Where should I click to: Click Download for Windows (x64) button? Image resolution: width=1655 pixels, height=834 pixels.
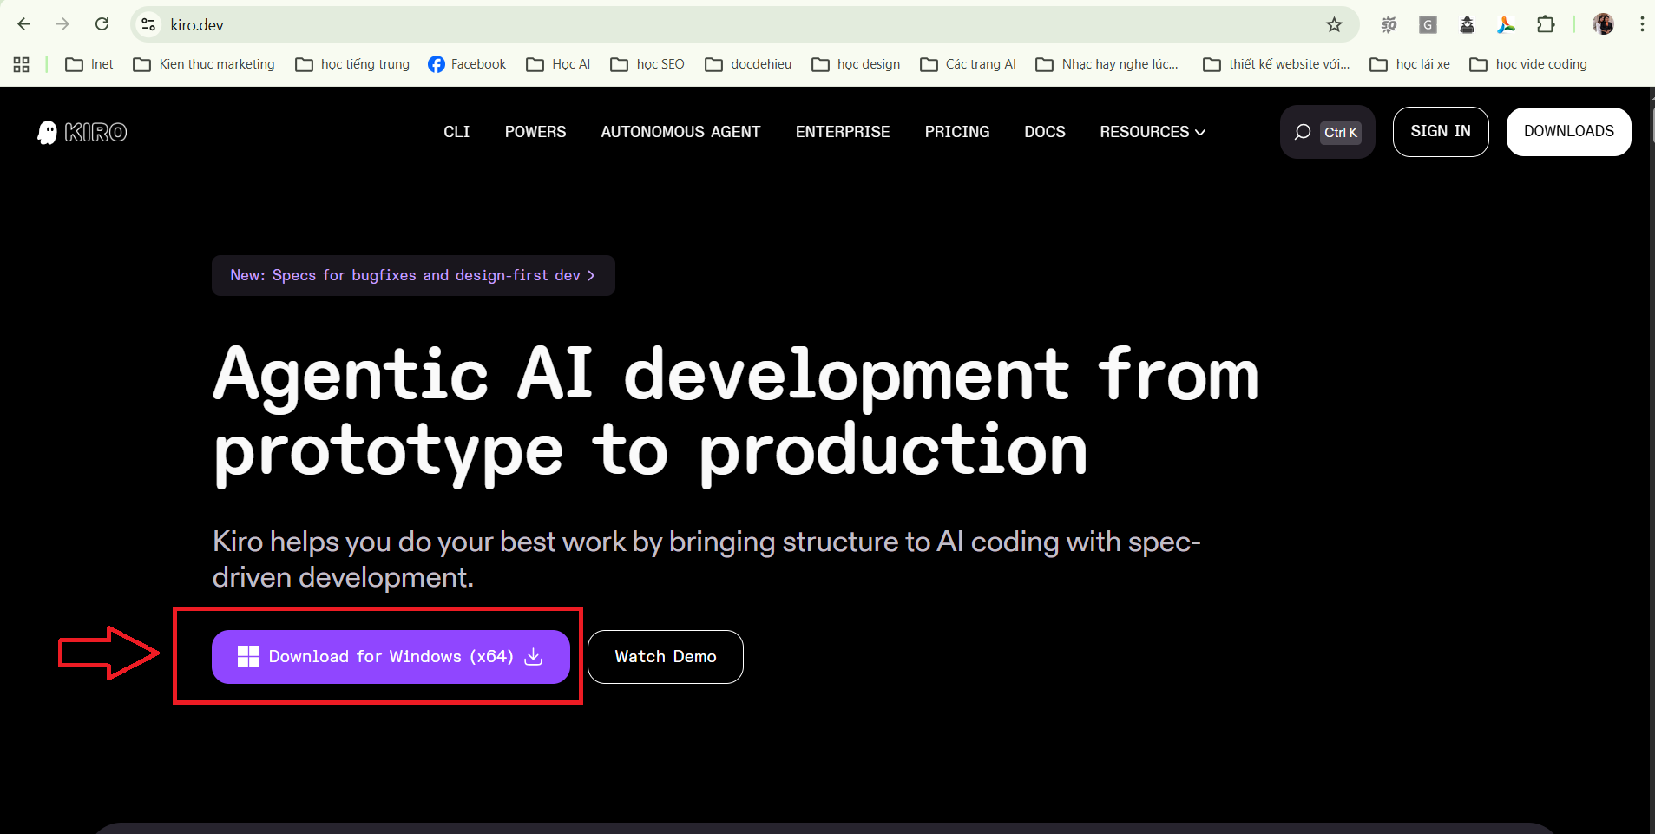pyautogui.click(x=391, y=657)
